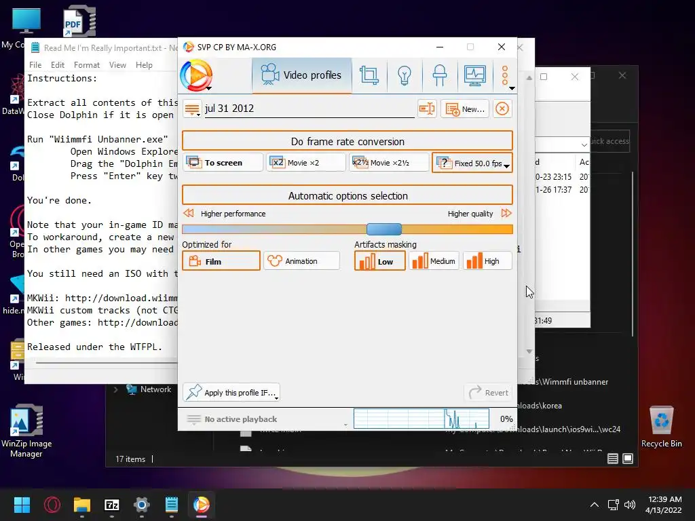Create a new profile with New... button

tap(464, 109)
